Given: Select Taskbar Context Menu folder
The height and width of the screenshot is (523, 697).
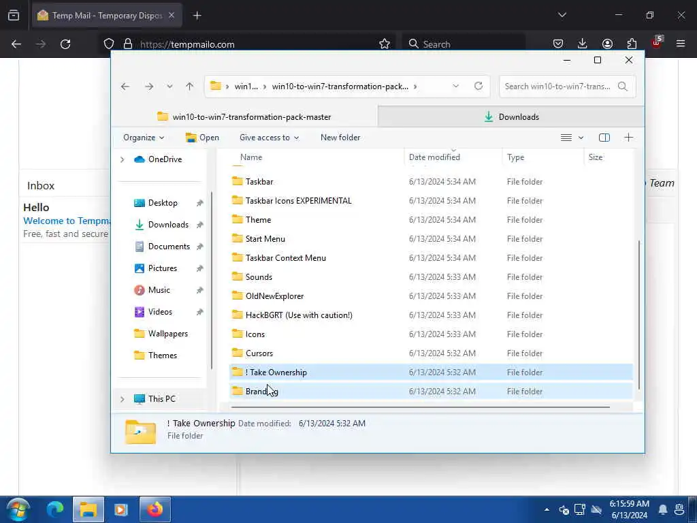Looking at the screenshot, I should click(x=431, y=258).
